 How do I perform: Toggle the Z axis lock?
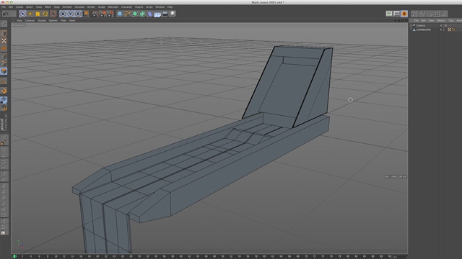pyautogui.click(x=78, y=14)
